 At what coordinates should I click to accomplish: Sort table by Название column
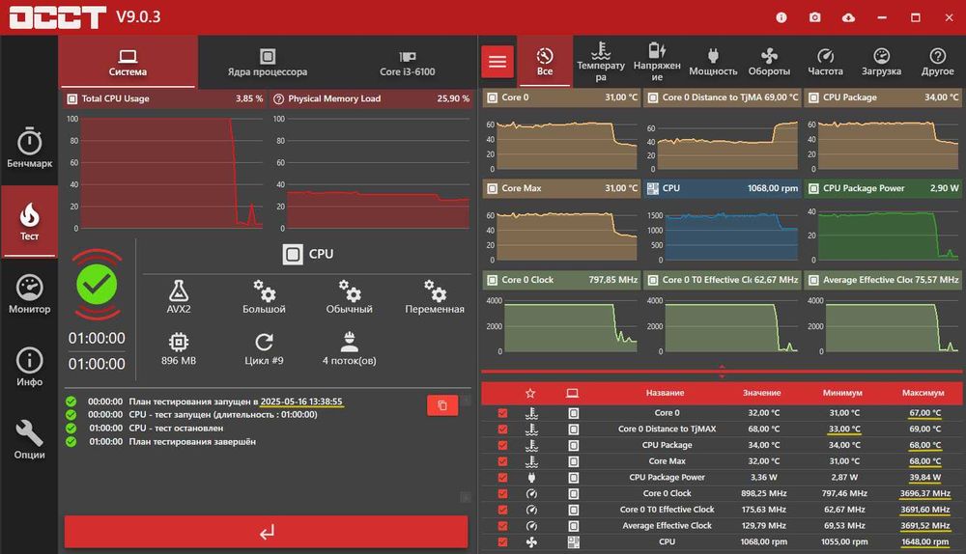665,393
